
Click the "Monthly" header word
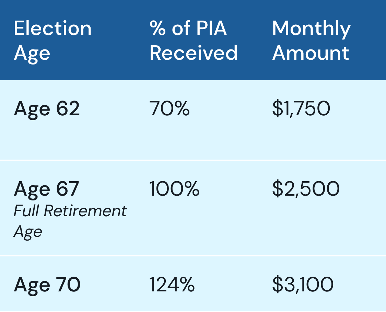pyautogui.click(x=311, y=29)
